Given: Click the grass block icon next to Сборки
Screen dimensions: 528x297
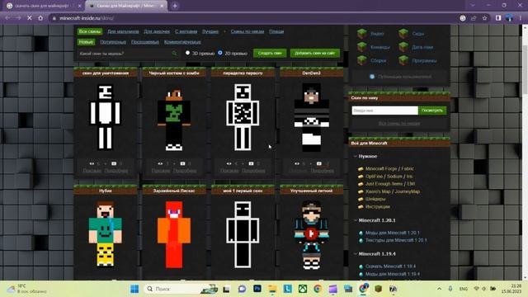Looking at the screenshot, I should [x=362, y=60].
